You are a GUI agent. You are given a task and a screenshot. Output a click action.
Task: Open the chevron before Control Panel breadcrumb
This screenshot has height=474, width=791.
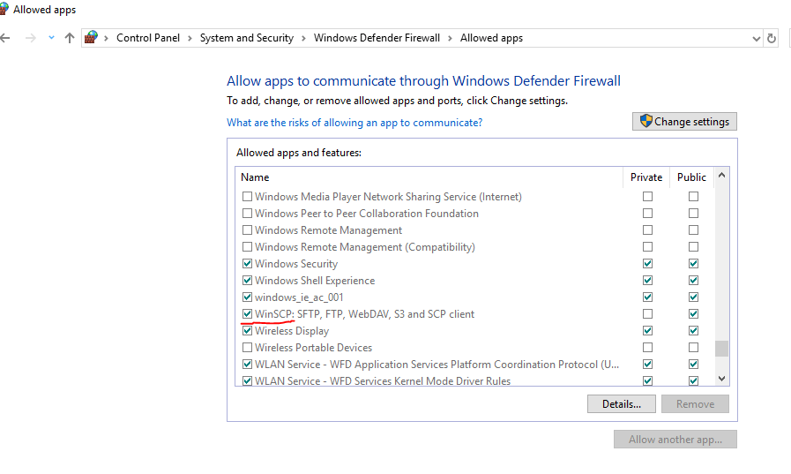click(106, 38)
